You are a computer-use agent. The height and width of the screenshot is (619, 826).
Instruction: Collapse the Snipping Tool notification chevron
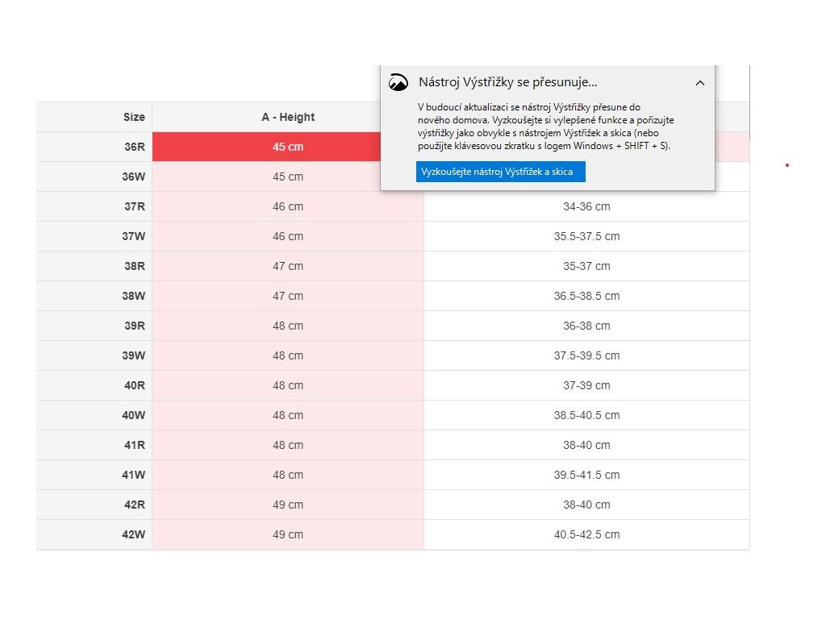click(x=699, y=82)
